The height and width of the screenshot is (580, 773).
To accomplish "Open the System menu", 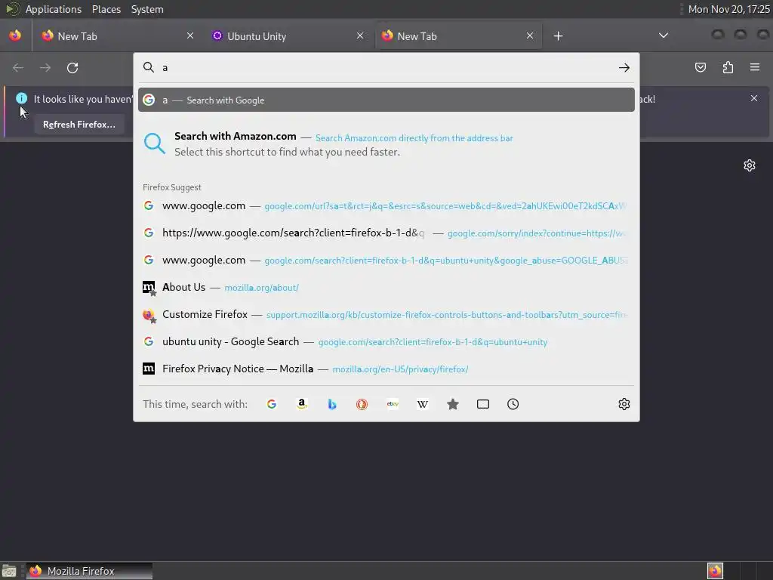I will coord(147,9).
